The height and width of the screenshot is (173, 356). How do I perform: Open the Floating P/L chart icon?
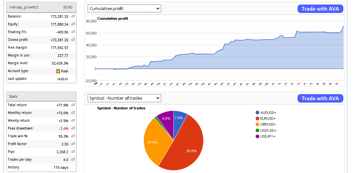73,32
